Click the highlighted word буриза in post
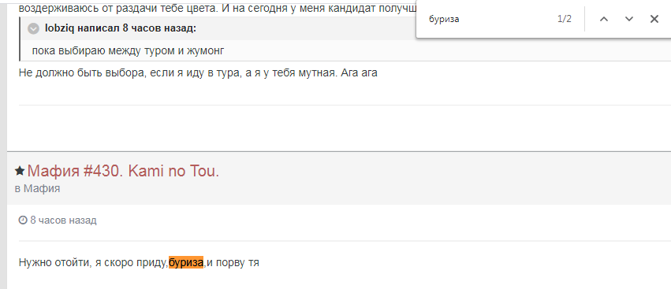This screenshot has height=289, width=671. point(186,262)
